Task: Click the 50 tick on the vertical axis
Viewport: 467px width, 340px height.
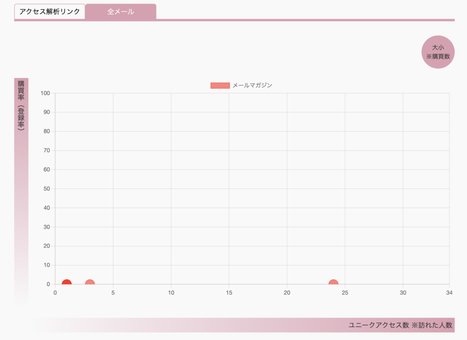Action: pos(46,189)
